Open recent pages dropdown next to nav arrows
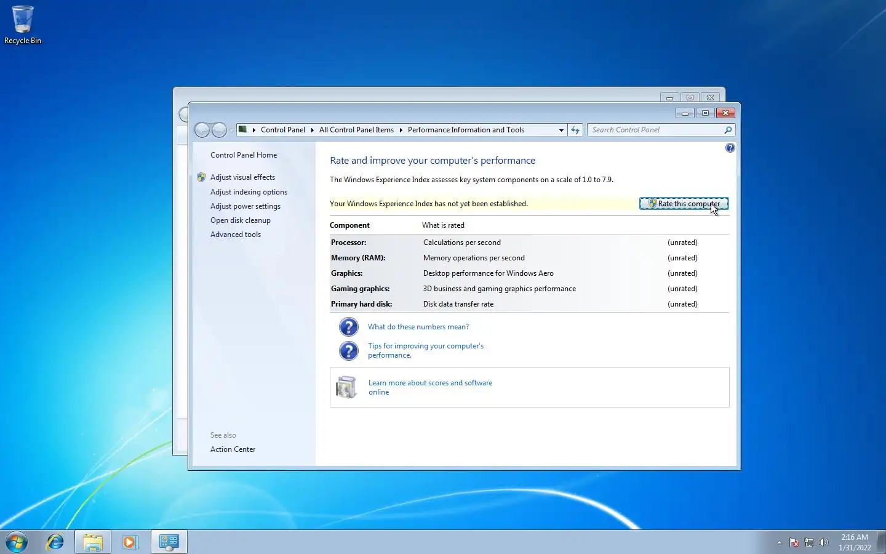The image size is (886, 554). 231,130
